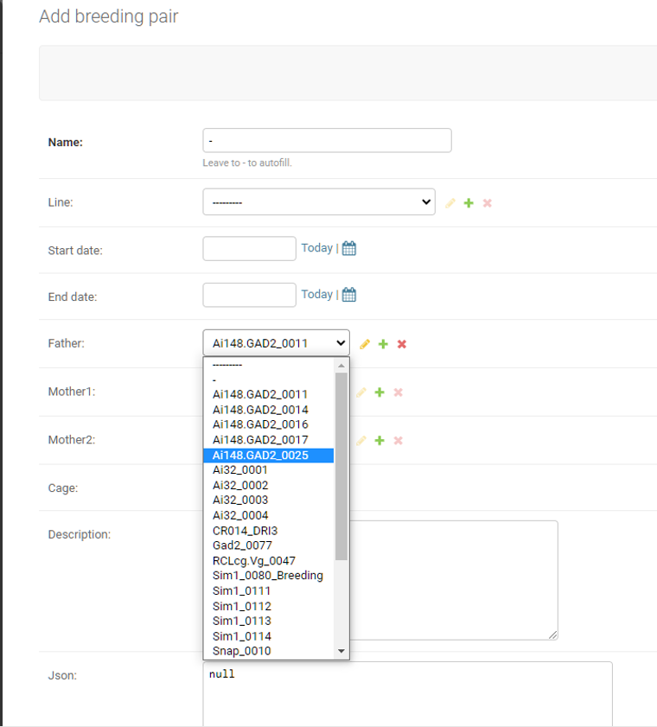Click inside the Name input field
The height and width of the screenshot is (727, 657).
pyautogui.click(x=327, y=140)
